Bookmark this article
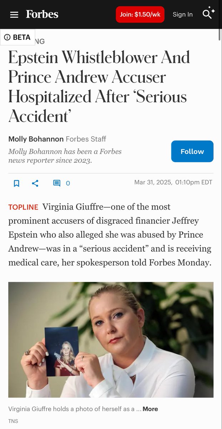Viewport: 222px width, 429px height. click(x=16, y=183)
